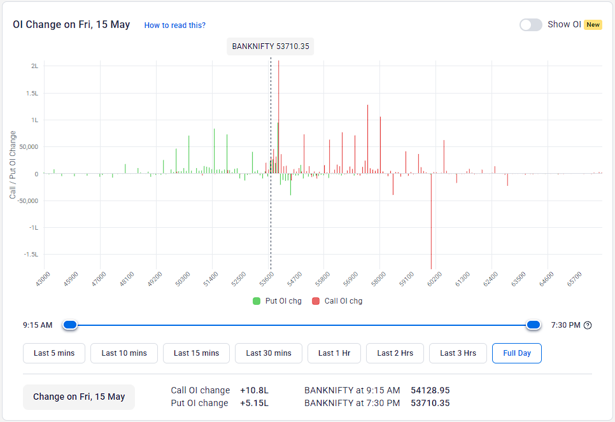Click the BANKNIFTY 7:30 PM value 53710.35
Image resolution: width=615 pixels, height=422 pixels.
(430, 403)
